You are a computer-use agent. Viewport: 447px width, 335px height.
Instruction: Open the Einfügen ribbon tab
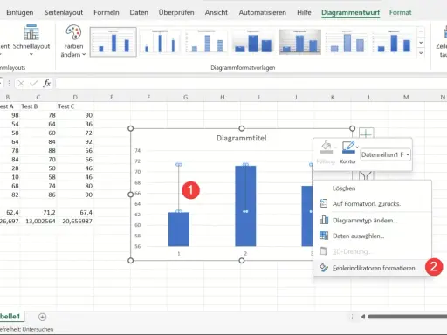(x=20, y=12)
